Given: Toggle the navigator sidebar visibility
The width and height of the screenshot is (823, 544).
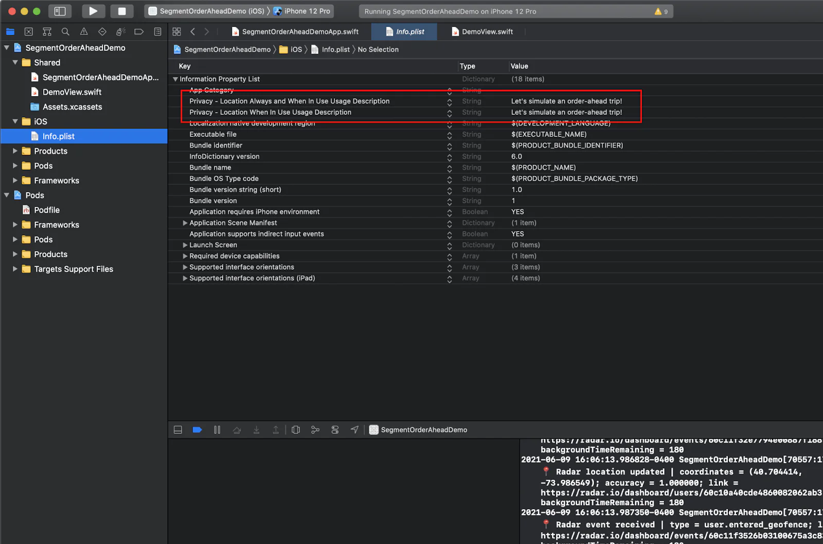Looking at the screenshot, I should [x=60, y=11].
